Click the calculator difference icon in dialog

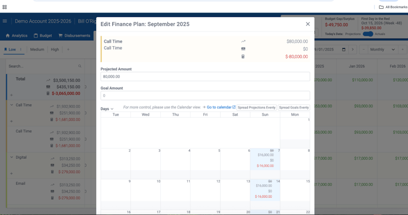coord(243,56)
